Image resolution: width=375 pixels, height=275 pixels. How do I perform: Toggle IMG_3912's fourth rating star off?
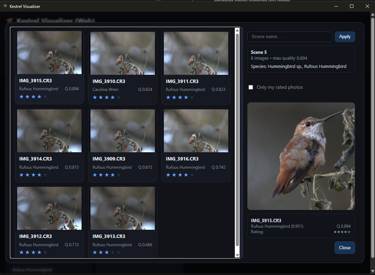pos(39,252)
